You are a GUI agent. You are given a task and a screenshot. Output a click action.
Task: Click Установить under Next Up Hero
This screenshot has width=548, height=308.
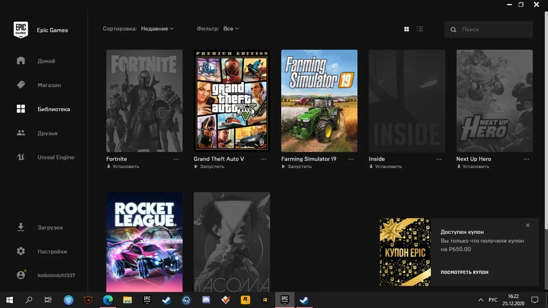click(473, 166)
